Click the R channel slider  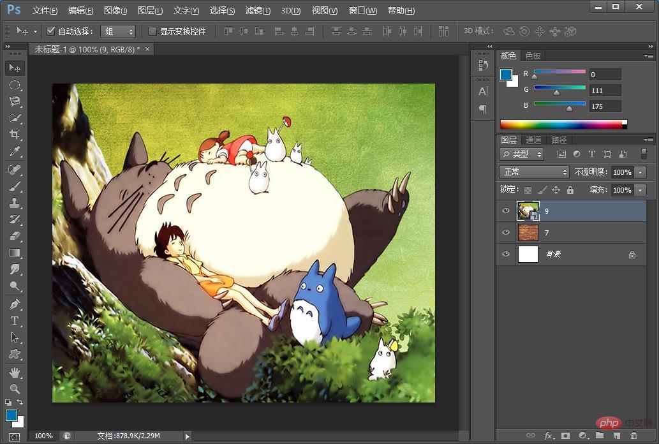[x=559, y=72]
